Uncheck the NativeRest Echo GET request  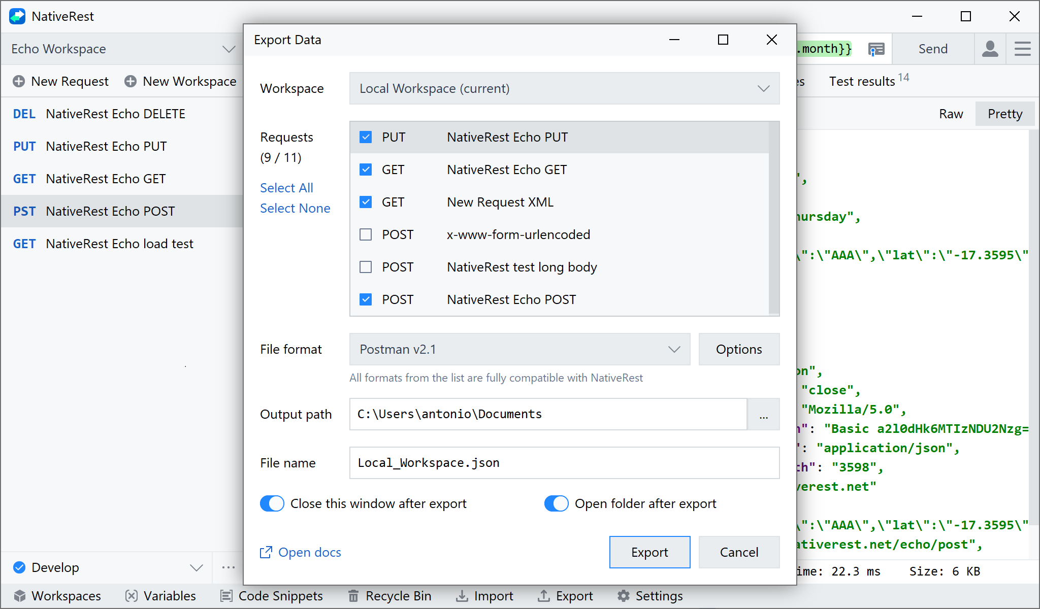pos(366,170)
